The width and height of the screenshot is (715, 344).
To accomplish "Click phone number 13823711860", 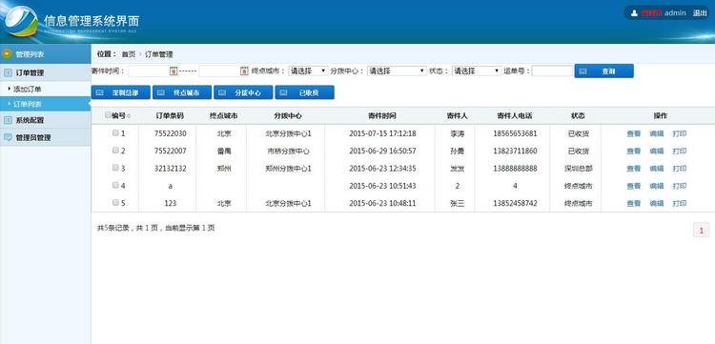I will 515,151.
